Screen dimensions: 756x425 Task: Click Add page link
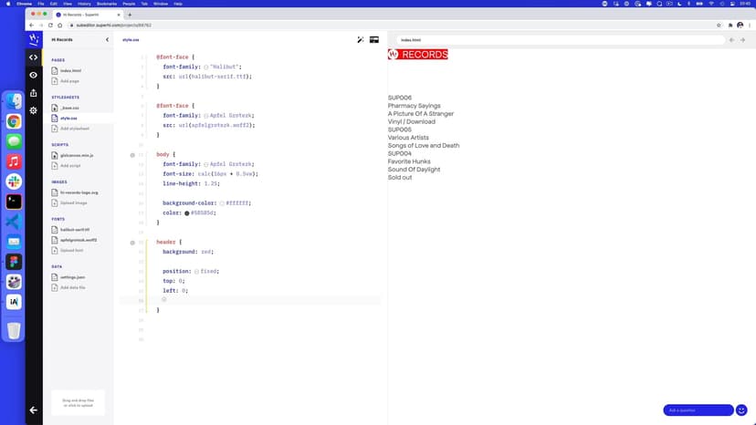69,81
